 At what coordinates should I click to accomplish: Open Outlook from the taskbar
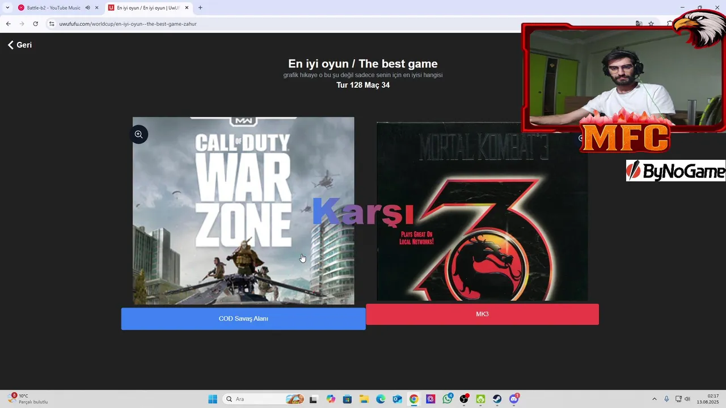(397, 399)
